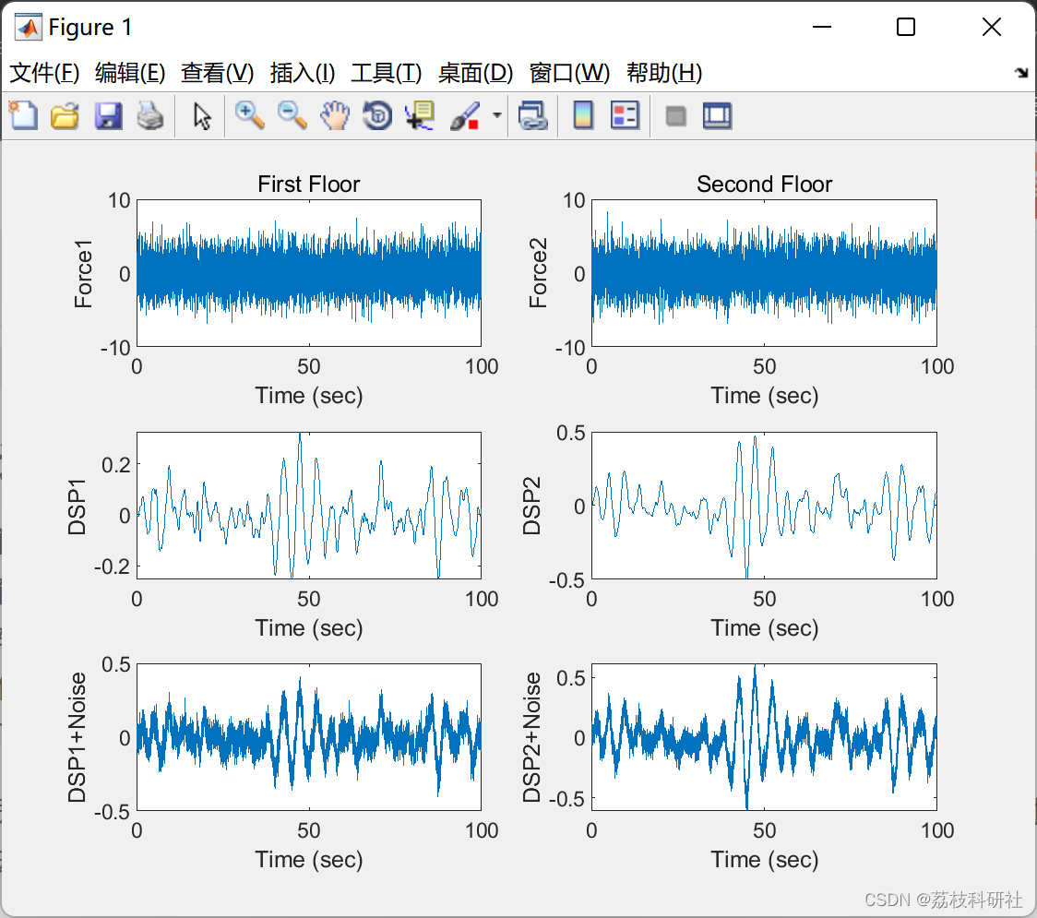The height and width of the screenshot is (918, 1037).
Task: Open the 查看(V) menu
Action: 217,73
